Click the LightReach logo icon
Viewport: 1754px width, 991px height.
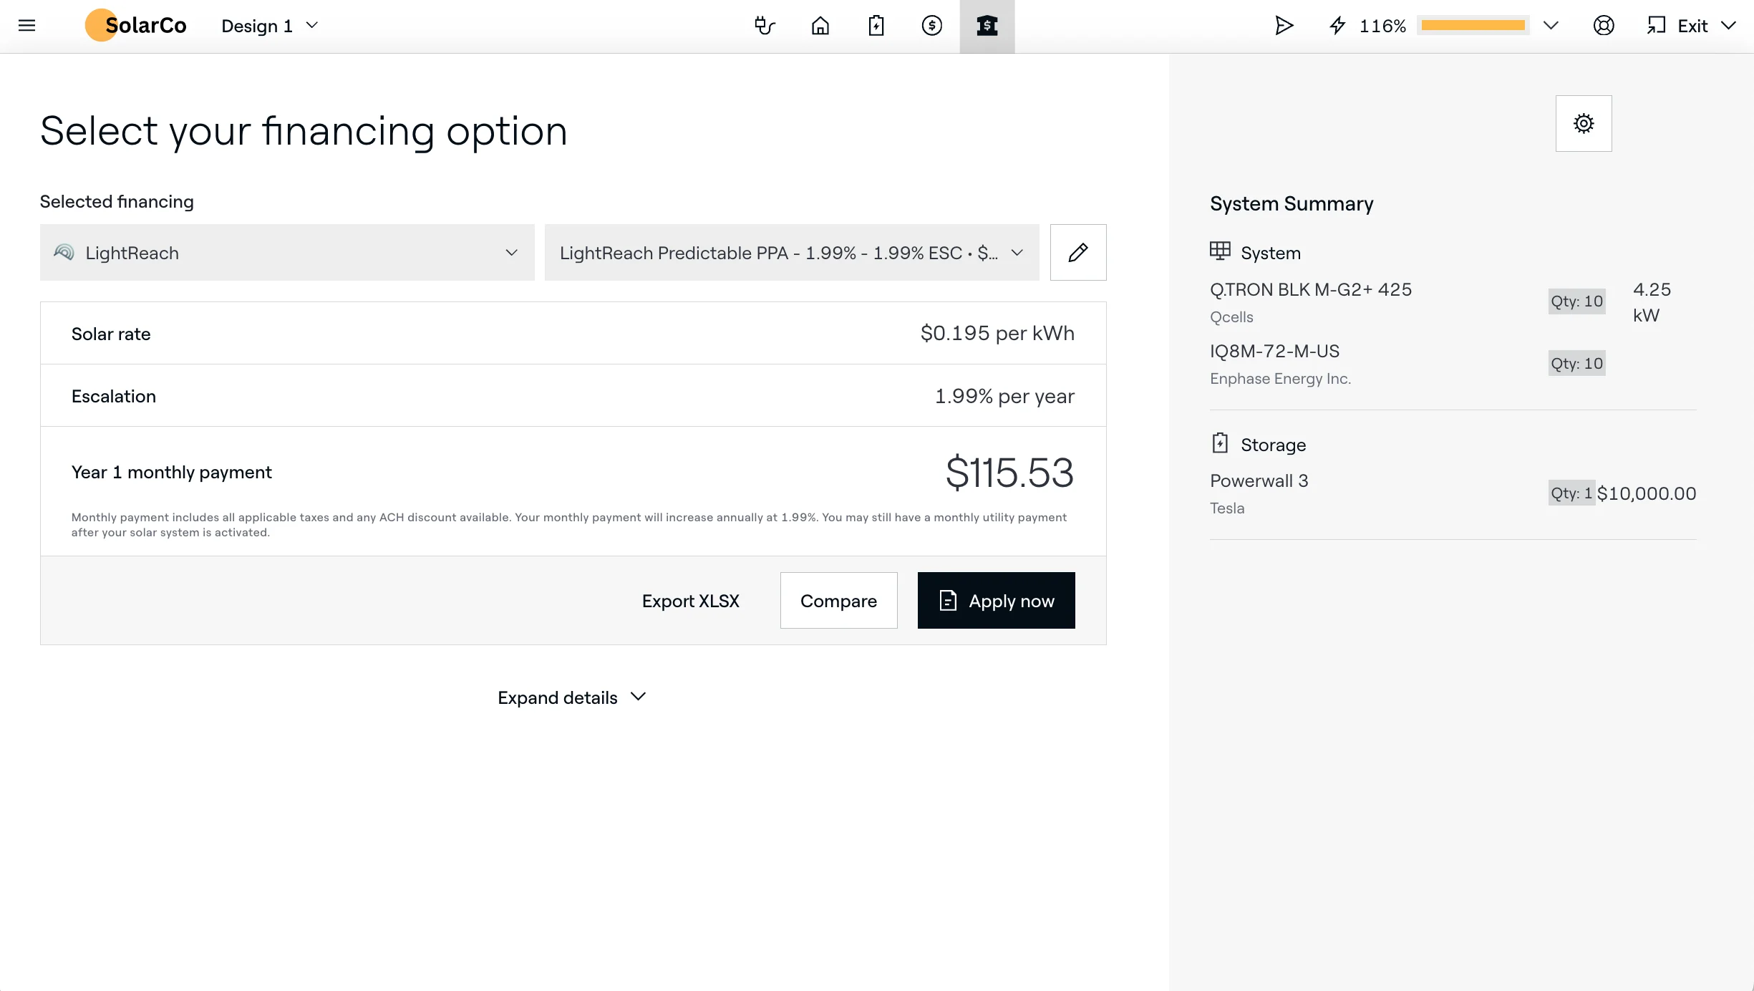click(64, 252)
